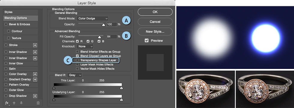Image resolution: width=294 pixels, height=108 pixels.
Task: Click the Fill Opacity slider handle
Action: [99, 37]
